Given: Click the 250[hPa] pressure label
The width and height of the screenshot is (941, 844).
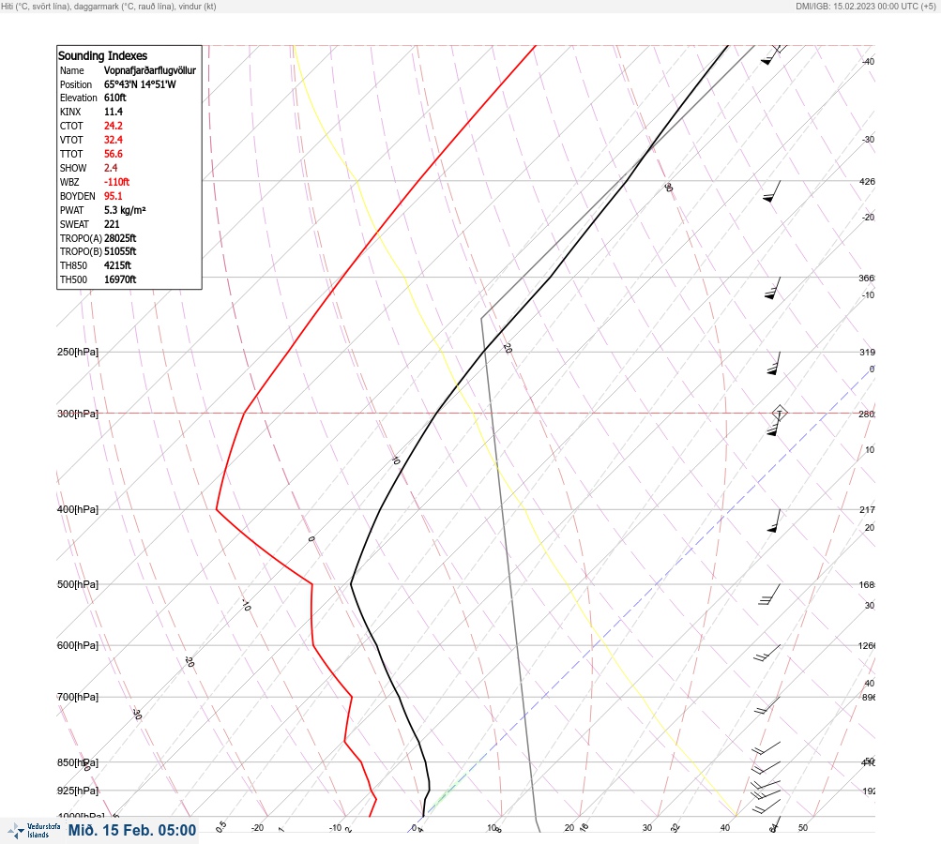Looking at the screenshot, I should coord(78,352).
